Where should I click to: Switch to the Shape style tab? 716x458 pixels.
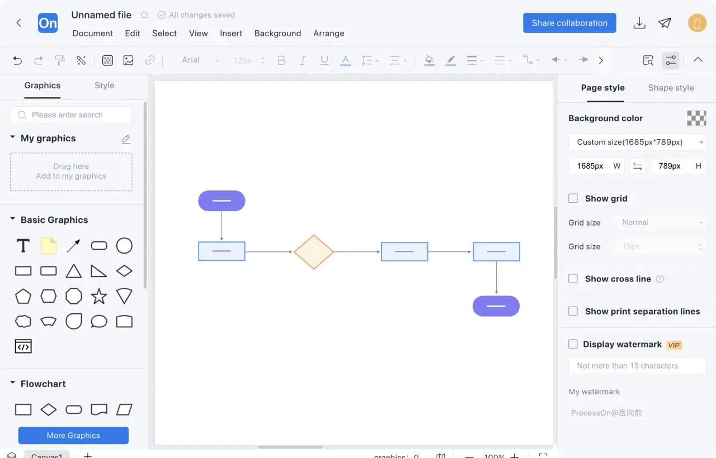coord(671,88)
